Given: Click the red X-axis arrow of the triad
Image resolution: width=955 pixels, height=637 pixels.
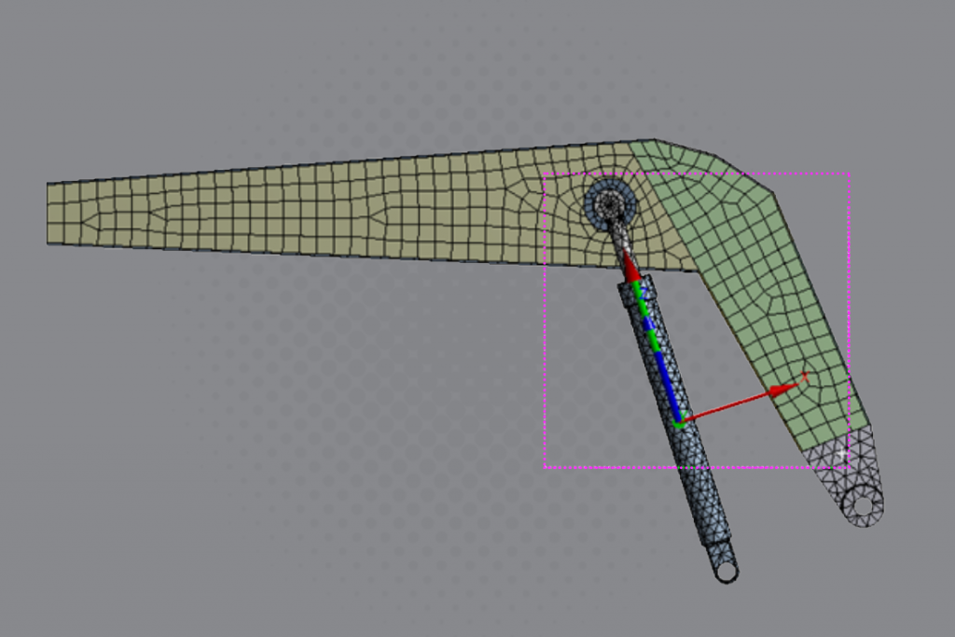Looking at the screenshot, I should point(740,403).
